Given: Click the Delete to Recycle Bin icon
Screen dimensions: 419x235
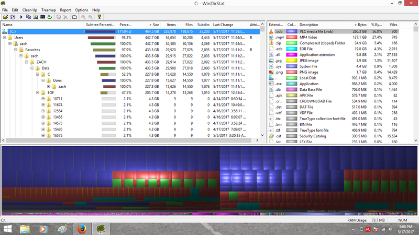Looking at the screenshot, I should click(x=59, y=17).
